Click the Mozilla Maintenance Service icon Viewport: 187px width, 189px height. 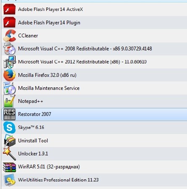[9, 88]
